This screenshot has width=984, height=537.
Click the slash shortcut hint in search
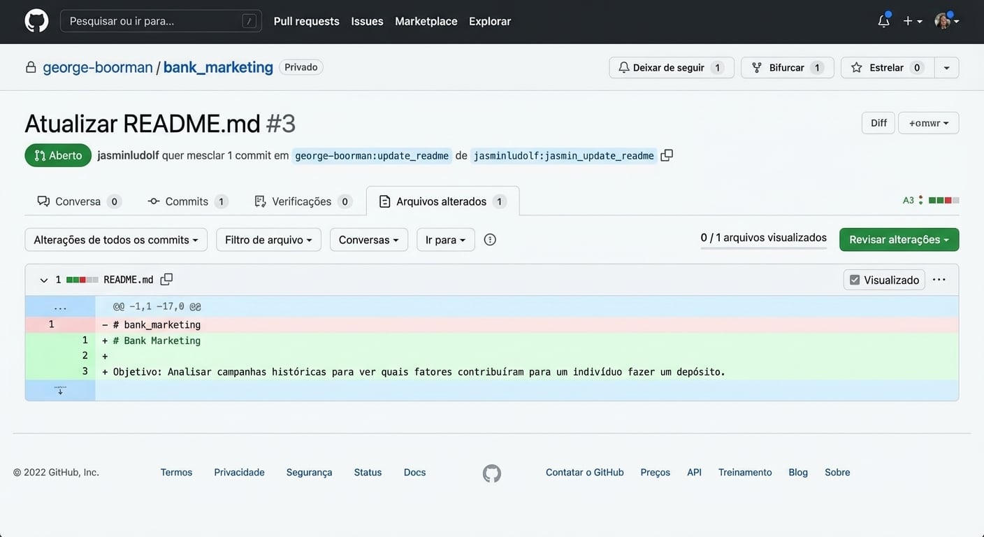tap(249, 21)
